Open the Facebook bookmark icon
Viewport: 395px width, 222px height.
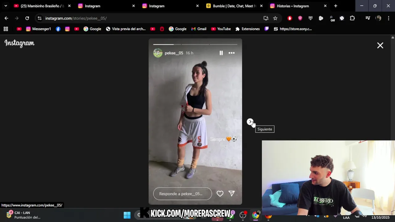point(58,29)
